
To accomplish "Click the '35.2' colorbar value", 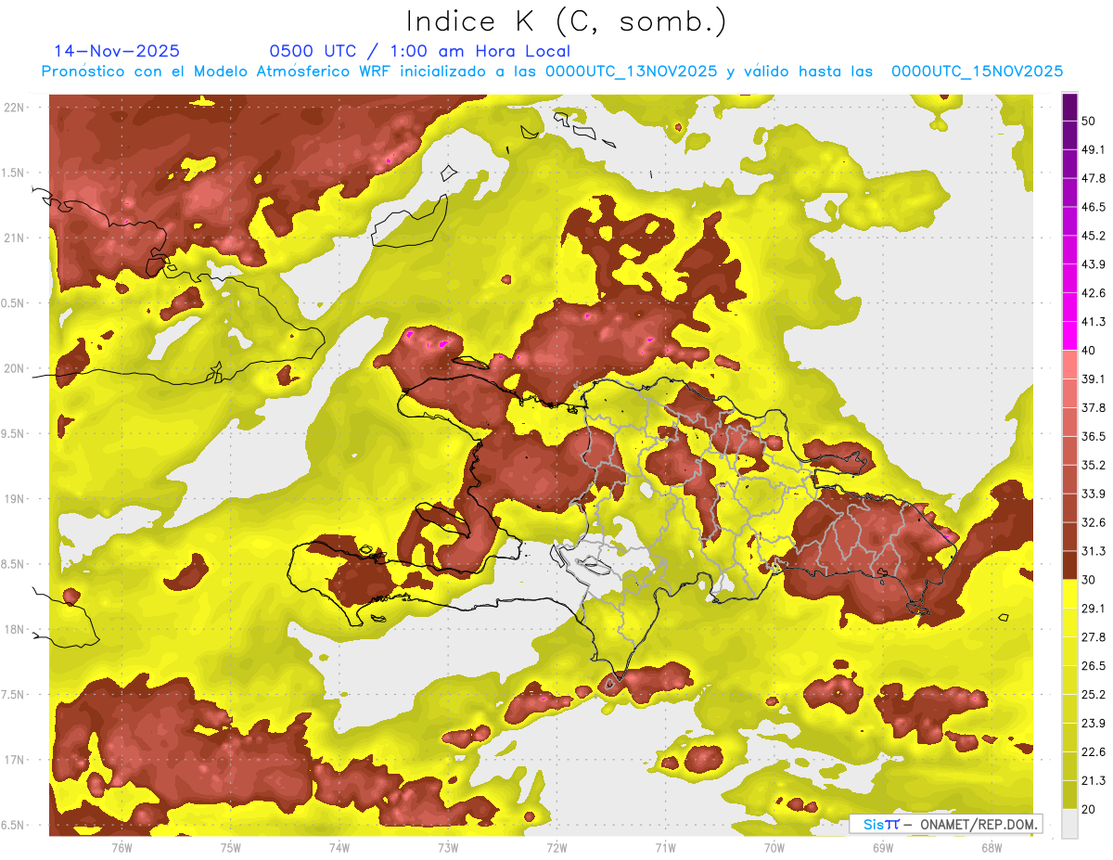I will point(1094,465).
